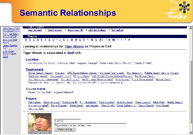The image size is (193, 135).
Task: Select letter G in Players index
Action: [50, 40]
